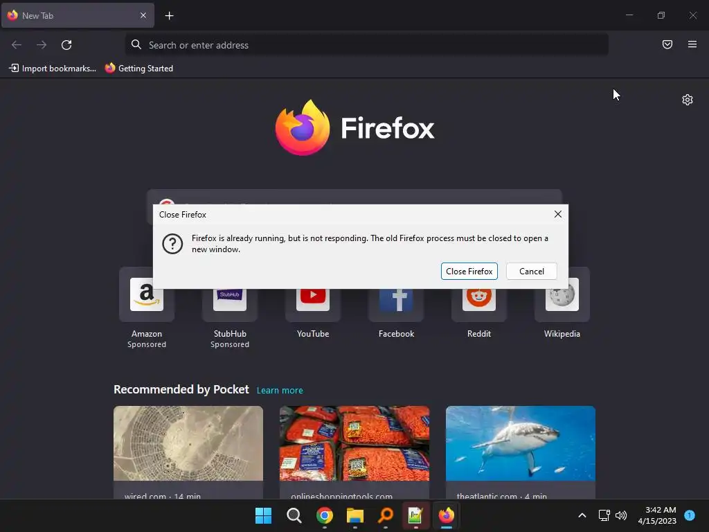Open network status icon in tray
The image size is (709, 532).
tap(604, 515)
